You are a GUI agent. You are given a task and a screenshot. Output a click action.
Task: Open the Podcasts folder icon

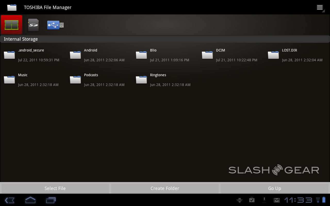point(75,80)
